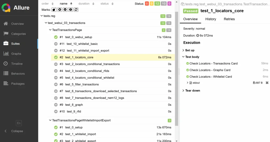Open stdout attachment in fullscreen

267,83
